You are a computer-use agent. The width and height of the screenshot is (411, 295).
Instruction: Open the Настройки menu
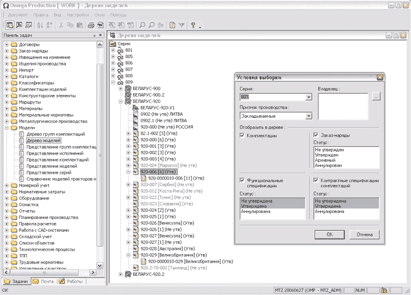click(78, 15)
